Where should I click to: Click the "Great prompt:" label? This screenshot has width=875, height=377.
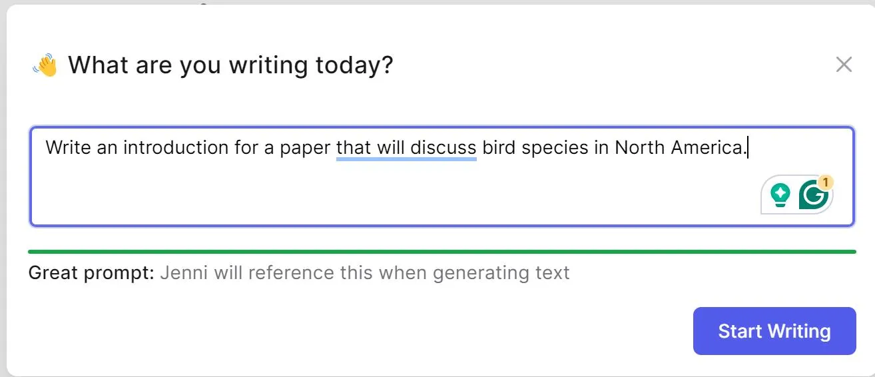coord(91,273)
